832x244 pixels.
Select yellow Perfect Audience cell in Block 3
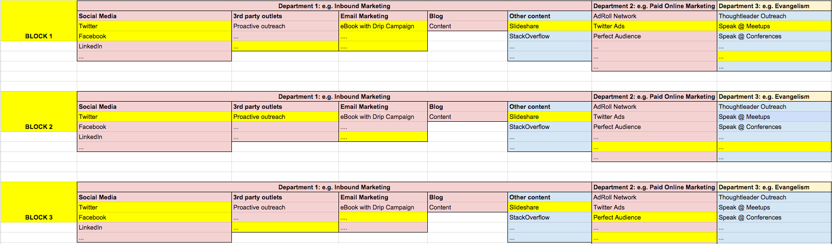pyautogui.click(x=654, y=217)
